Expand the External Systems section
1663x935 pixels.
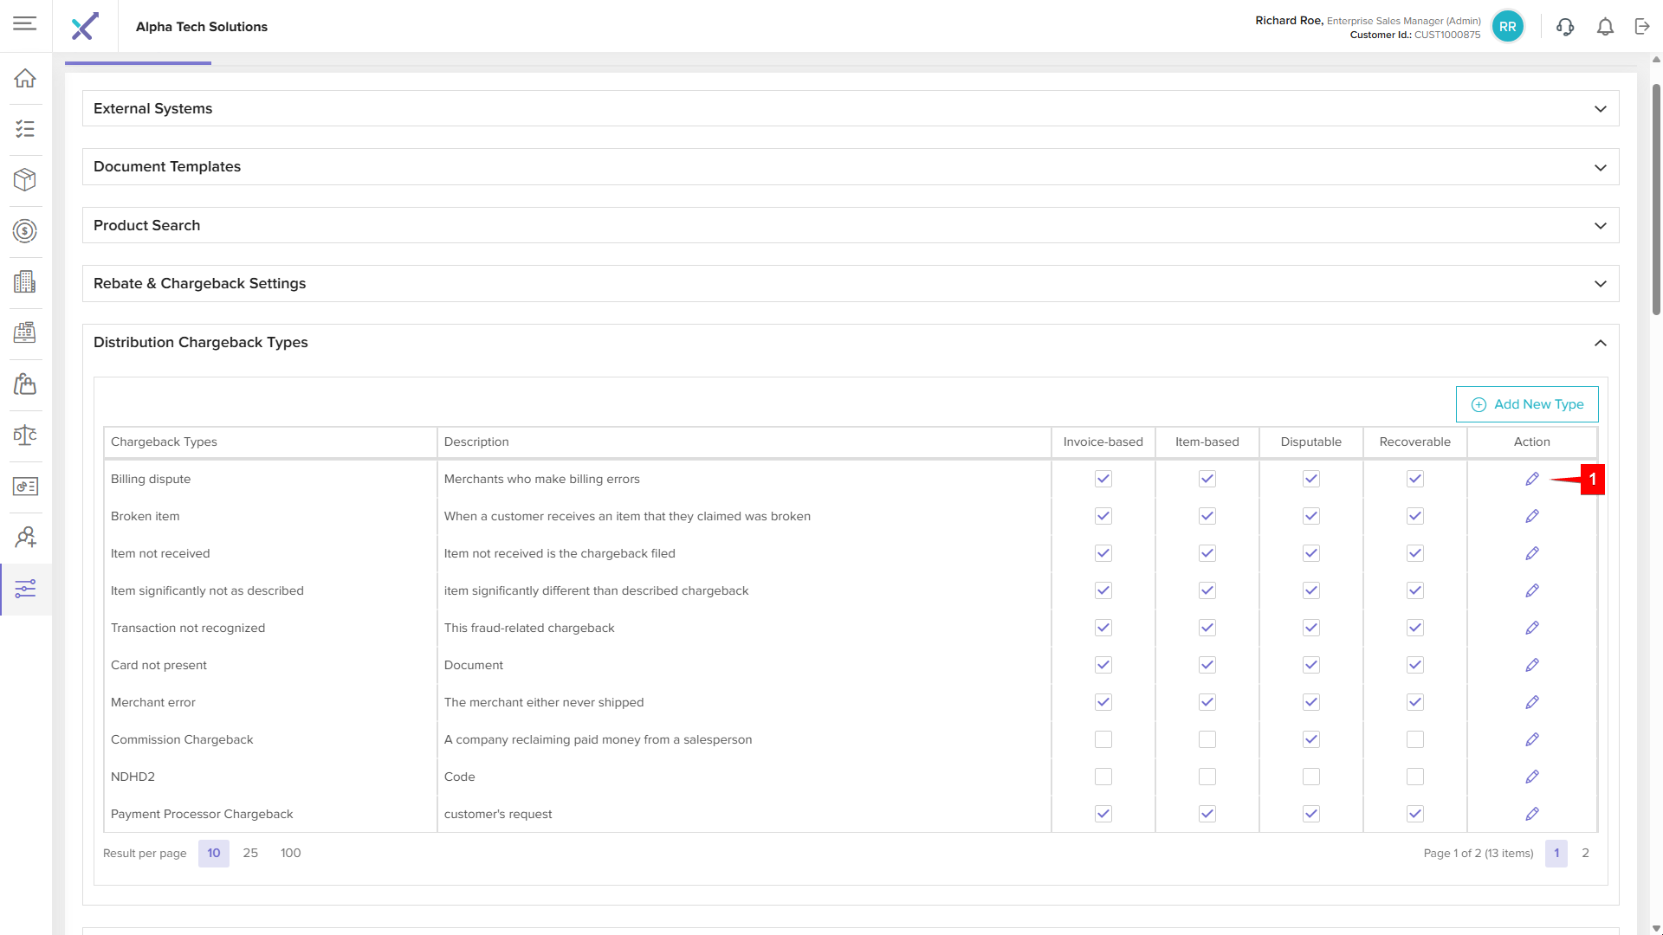[1600, 109]
